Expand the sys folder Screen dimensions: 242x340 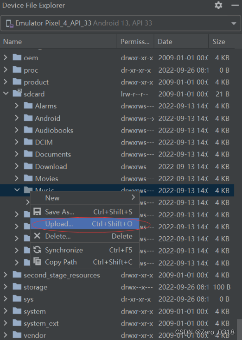[6, 299]
